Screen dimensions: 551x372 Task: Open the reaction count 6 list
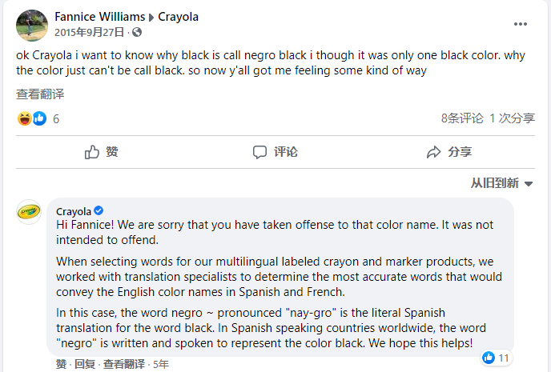click(56, 118)
